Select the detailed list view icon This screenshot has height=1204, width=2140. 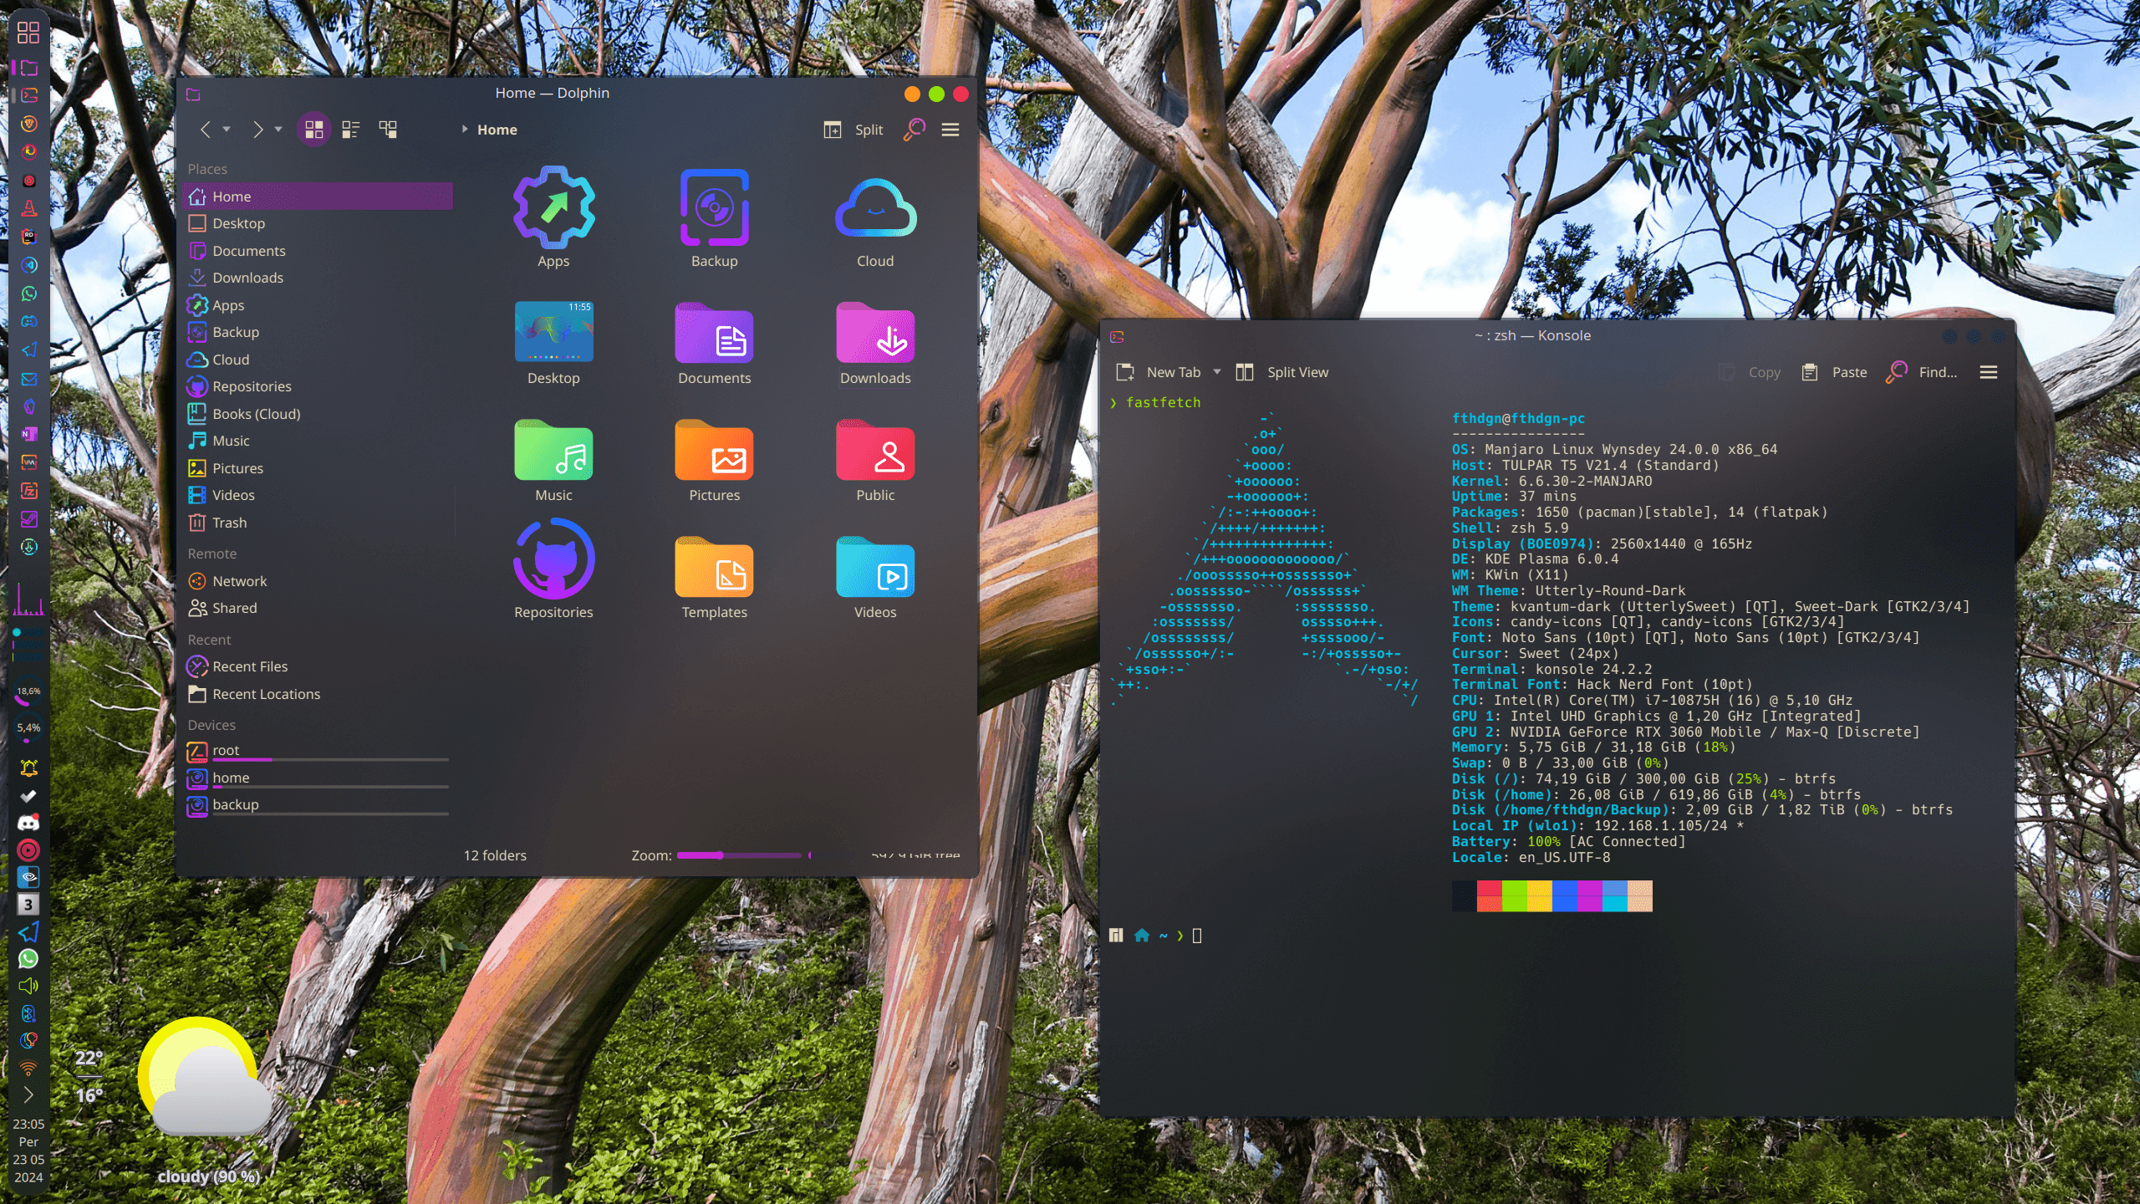[351, 130]
